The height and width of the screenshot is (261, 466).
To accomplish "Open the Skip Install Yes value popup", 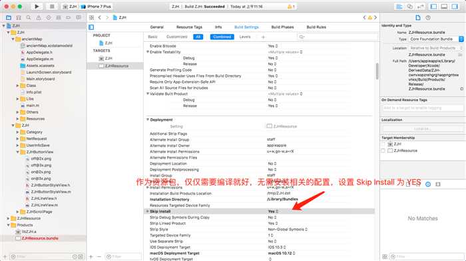I will pos(273,211).
